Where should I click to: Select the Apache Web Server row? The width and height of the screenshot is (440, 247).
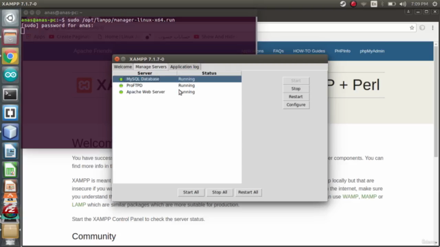pos(177,92)
